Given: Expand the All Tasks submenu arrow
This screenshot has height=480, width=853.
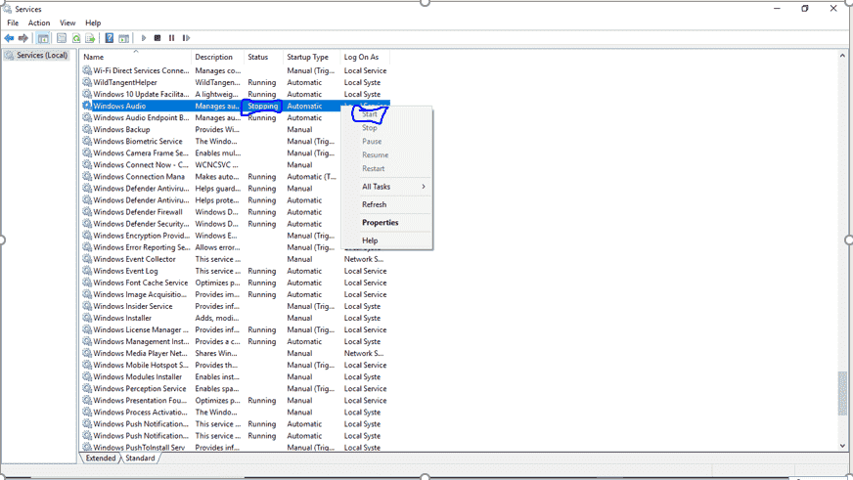Looking at the screenshot, I should click(x=424, y=187).
